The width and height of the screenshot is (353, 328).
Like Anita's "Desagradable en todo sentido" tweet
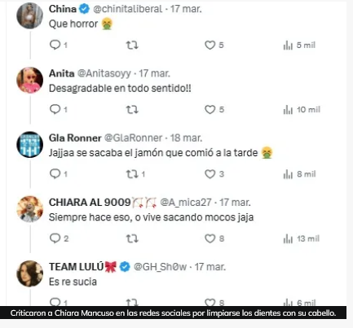[214, 110]
